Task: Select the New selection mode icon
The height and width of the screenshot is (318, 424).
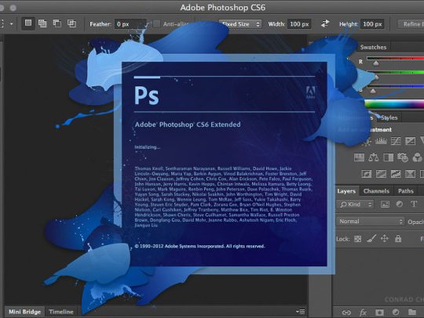Action: click(28, 23)
